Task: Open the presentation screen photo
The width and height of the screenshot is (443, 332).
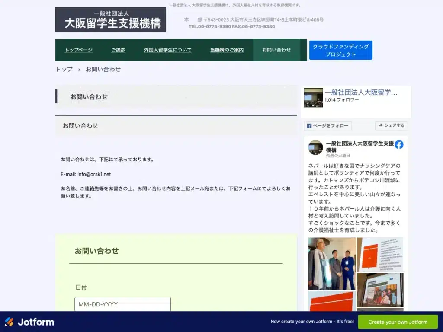Action: pyautogui.click(x=380, y=290)
